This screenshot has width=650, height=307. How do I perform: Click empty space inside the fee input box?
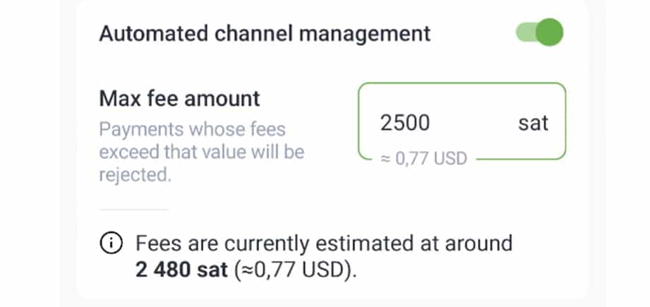tap(473, 123)
